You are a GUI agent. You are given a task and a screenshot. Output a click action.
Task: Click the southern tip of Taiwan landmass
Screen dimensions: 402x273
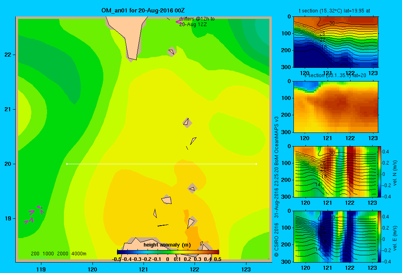click(132, 58)
